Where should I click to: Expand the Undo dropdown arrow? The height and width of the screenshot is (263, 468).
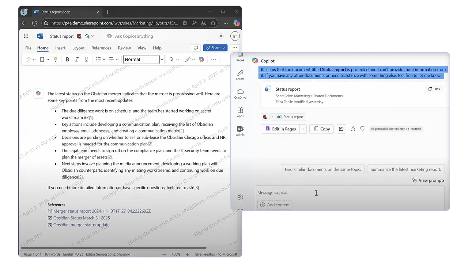(x=34, y=60)
